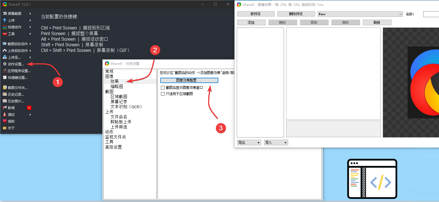
Task: Select 动作 in task settings tree
Action: tap(109, 132)
